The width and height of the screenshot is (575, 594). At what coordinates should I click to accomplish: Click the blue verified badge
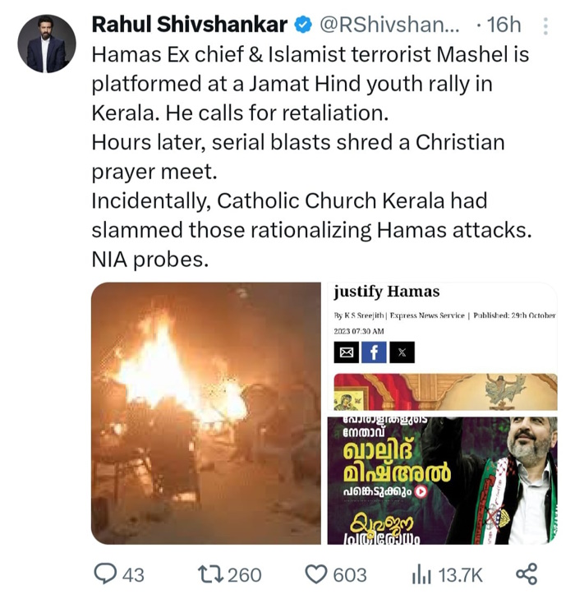(303, 25)
